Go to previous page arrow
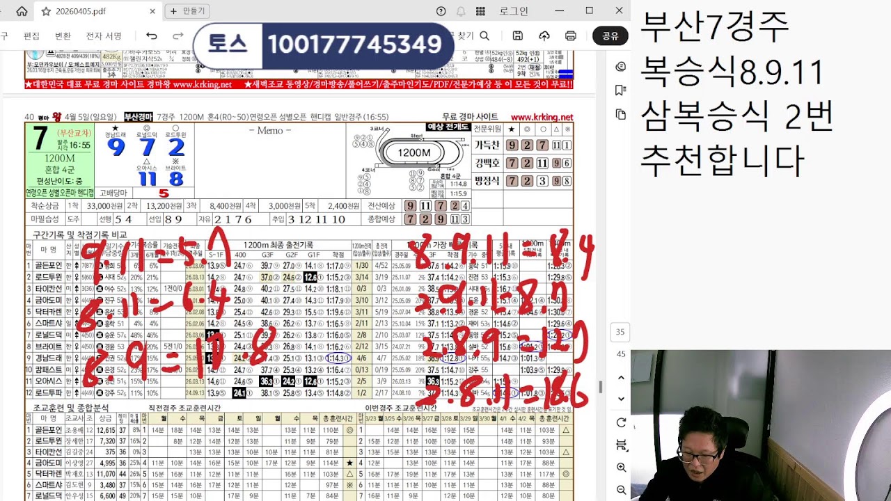891x501 pixels. tap(621, 378)
